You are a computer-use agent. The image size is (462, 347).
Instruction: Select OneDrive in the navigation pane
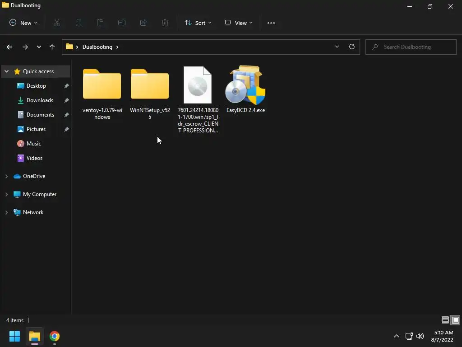[x=34, y=176]
